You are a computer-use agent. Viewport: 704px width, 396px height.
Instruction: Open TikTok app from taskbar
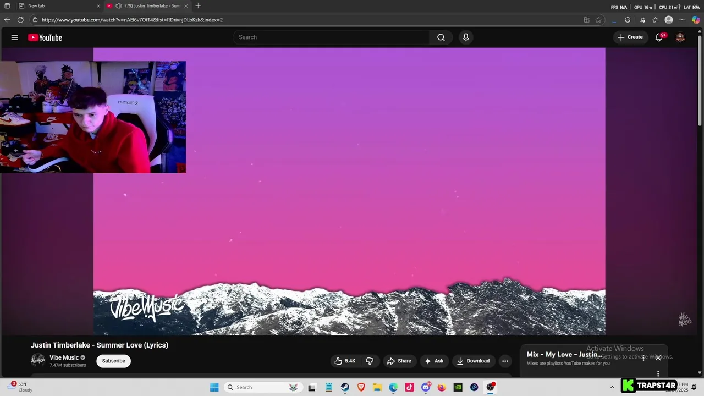pos(409,387)
